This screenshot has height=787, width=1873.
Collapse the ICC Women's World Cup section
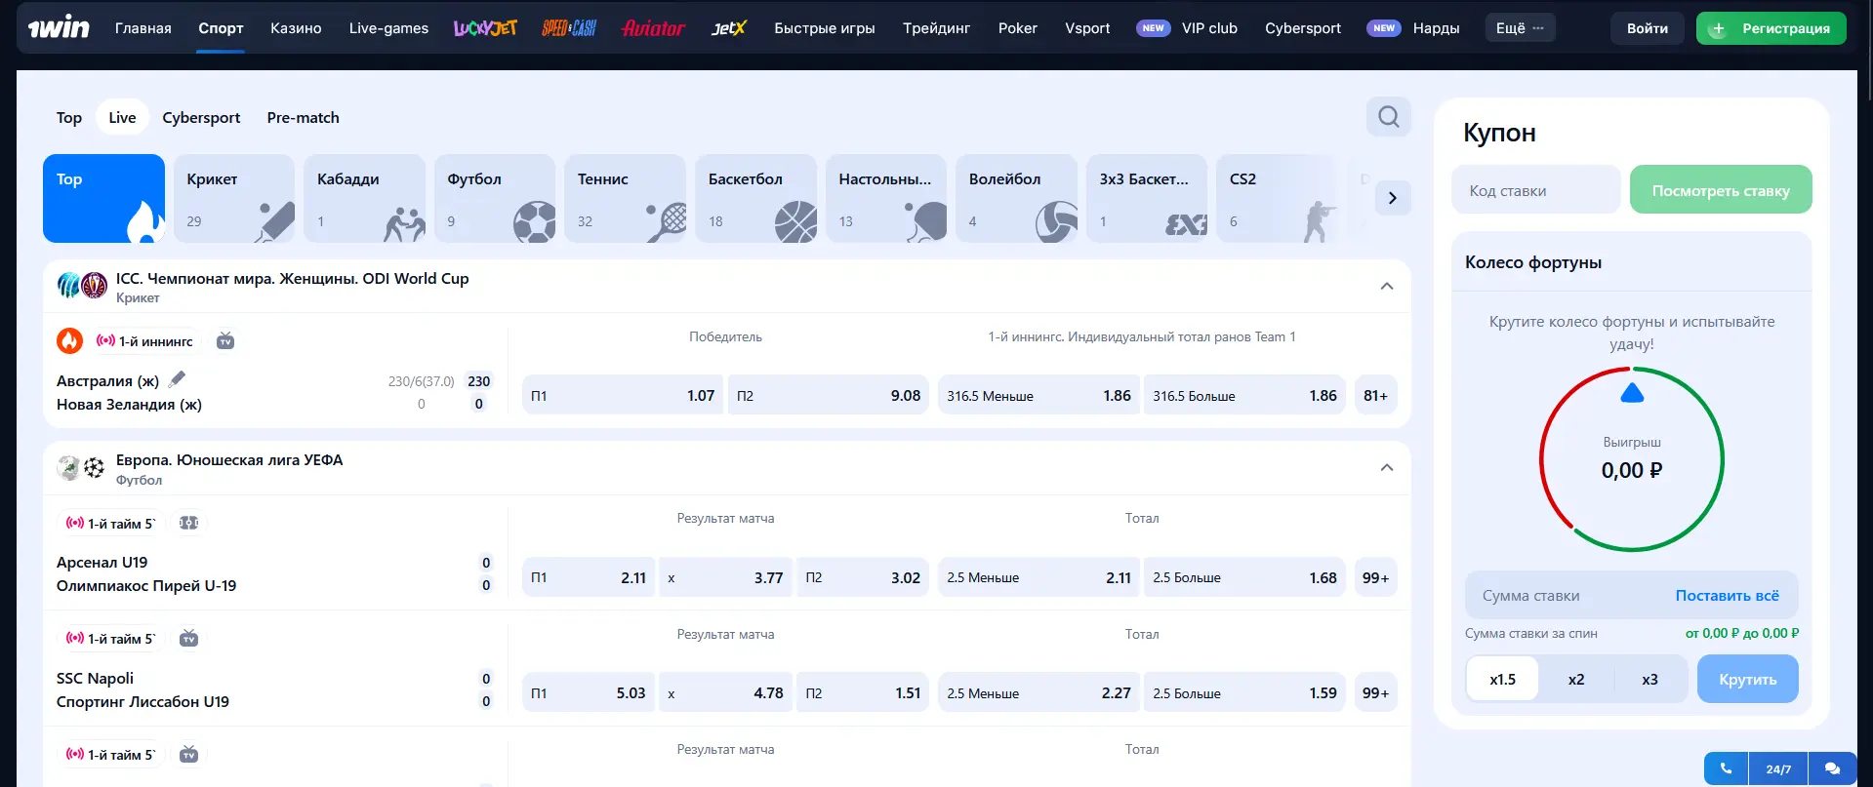(x=1386, y=287)
